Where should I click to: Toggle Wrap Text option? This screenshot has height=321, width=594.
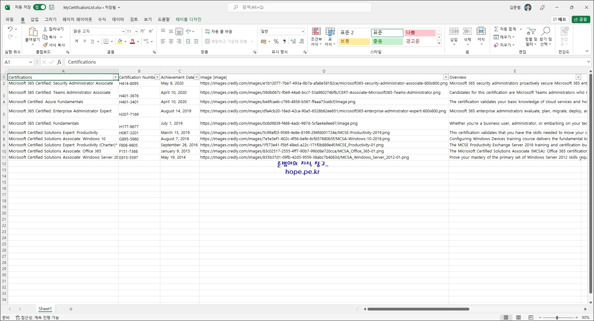coord(219,31)
